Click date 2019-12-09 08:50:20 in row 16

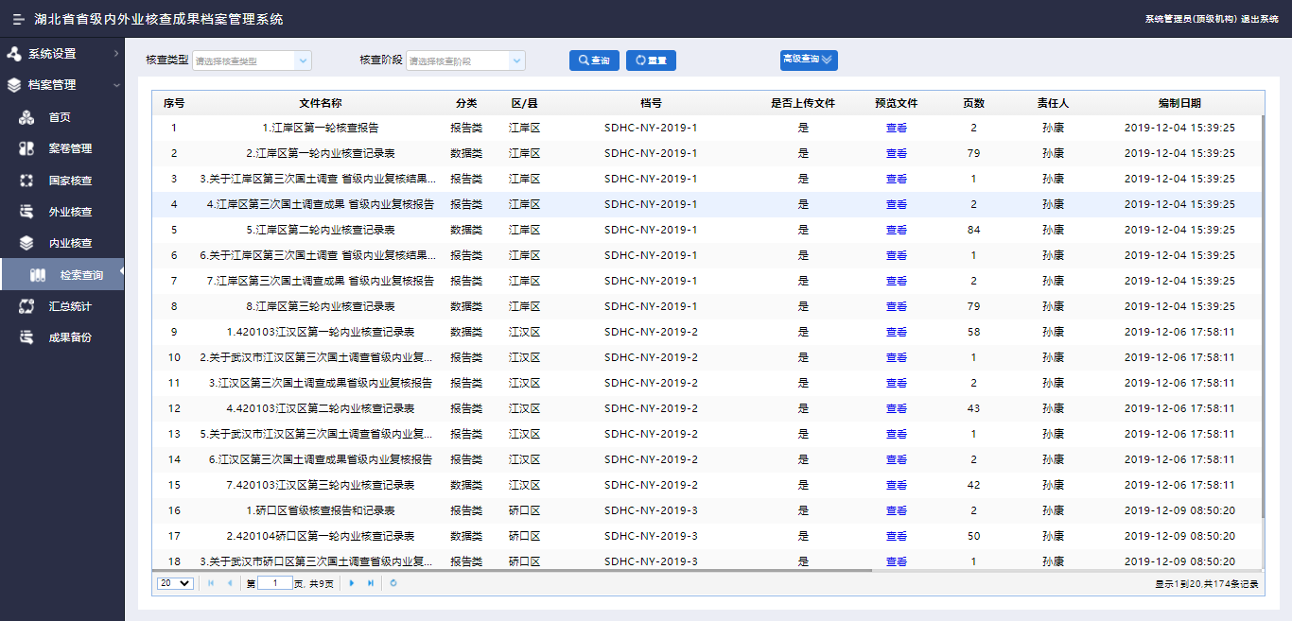click(1179, 510)
